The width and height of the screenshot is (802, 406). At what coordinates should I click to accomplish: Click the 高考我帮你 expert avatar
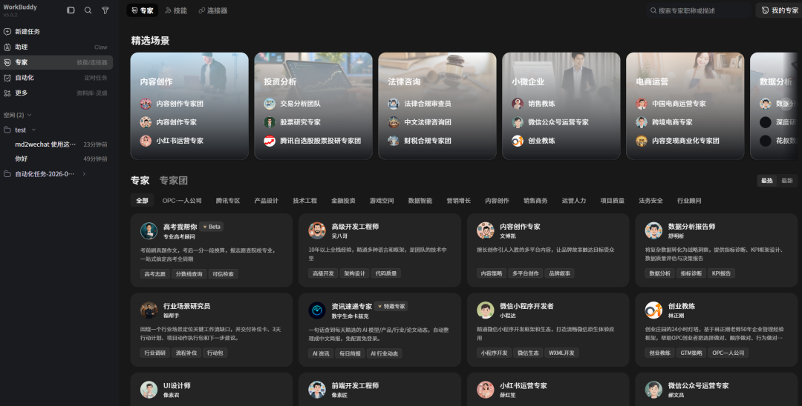click(x=149, y=231)
